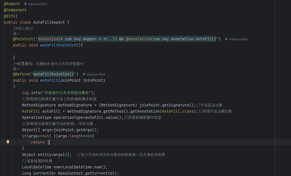The image size is (291, 176).
Task: Click the @Pointcut annotation name
Action: 23,39
